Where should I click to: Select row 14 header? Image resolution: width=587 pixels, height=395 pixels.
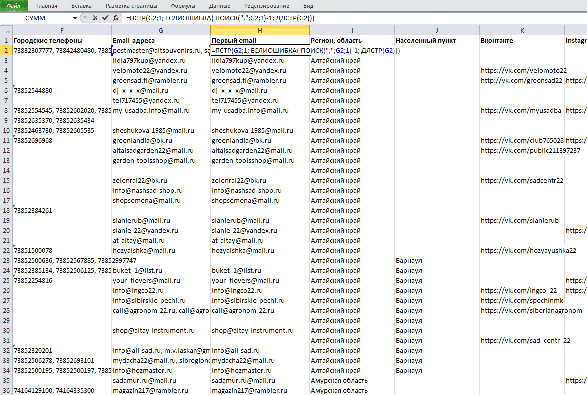(x=6, y=170)
